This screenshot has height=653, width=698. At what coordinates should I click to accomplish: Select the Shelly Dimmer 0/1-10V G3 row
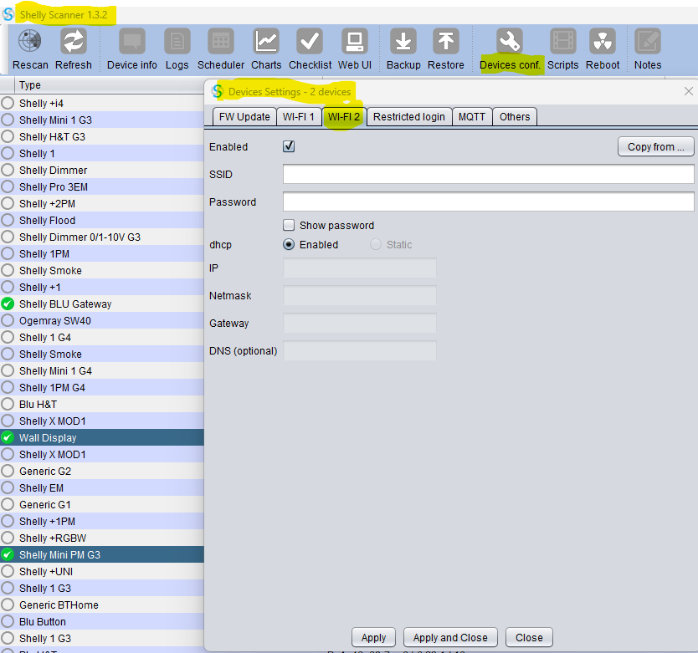[x=102, y=237]
